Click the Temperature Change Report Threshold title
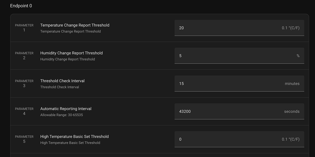Viewport: 315px width, 157px height. 75,25
